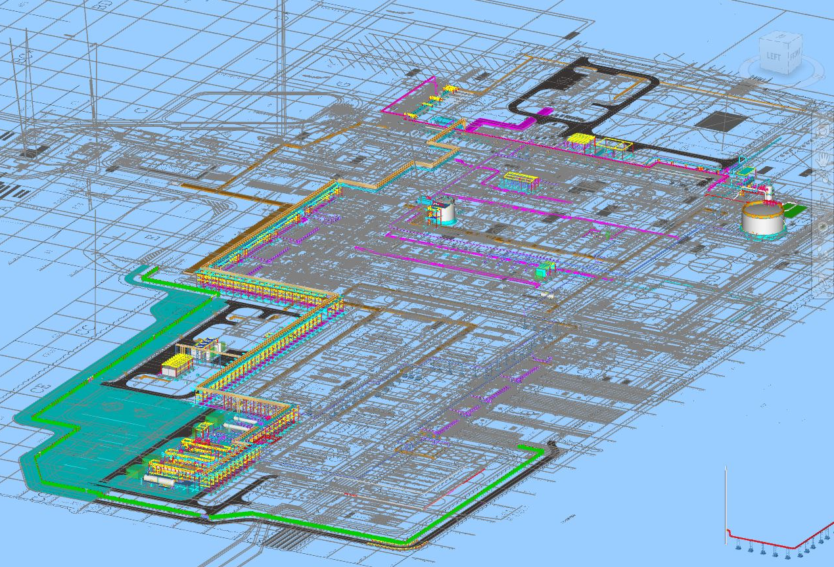Select the Pan hand tool
Image resolution: width=834 pixels, height=567 pixels.
[823, 159]
